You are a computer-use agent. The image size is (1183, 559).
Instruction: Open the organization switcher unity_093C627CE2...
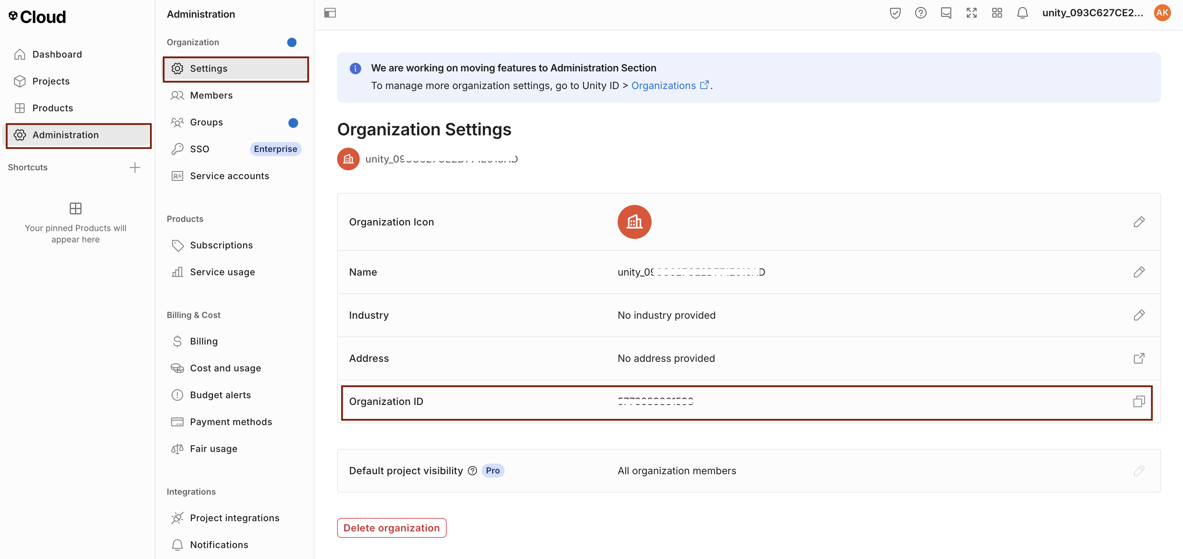pyautogui.click(x=1093, y=13)
